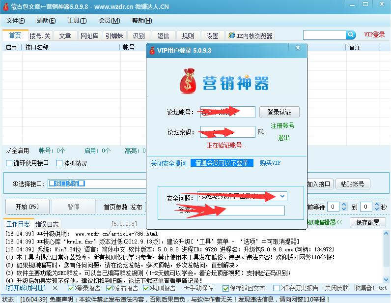Click the 注册帐号 link
Image resolution: width=391 pixels, height=303 pixels.
tap(282, 125)
